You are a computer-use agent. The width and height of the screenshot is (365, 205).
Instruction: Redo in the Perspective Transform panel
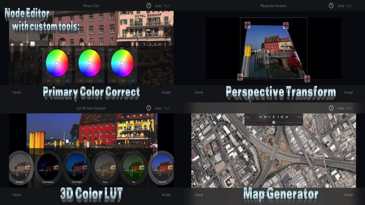point(349,6)
